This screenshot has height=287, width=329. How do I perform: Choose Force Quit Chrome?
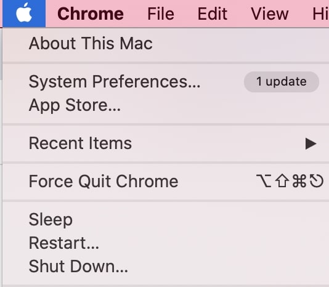104,181
